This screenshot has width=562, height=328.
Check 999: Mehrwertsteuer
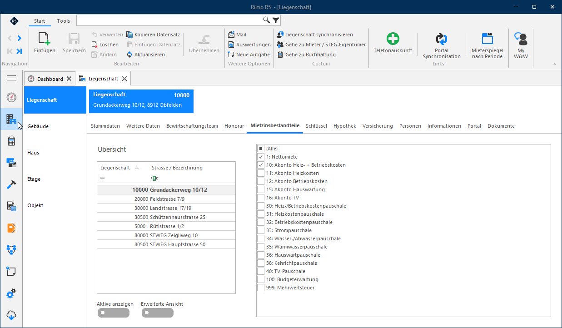pos(261,288)
